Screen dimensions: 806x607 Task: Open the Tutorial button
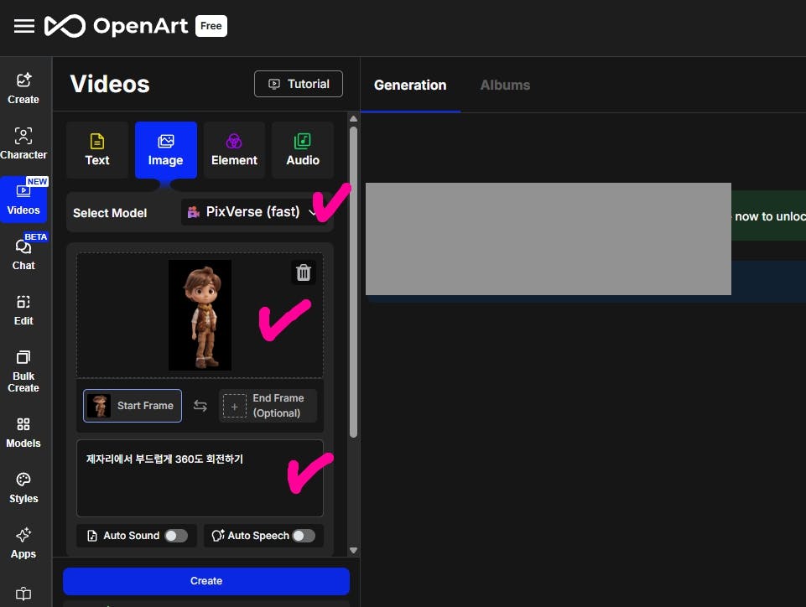[298, 84]
